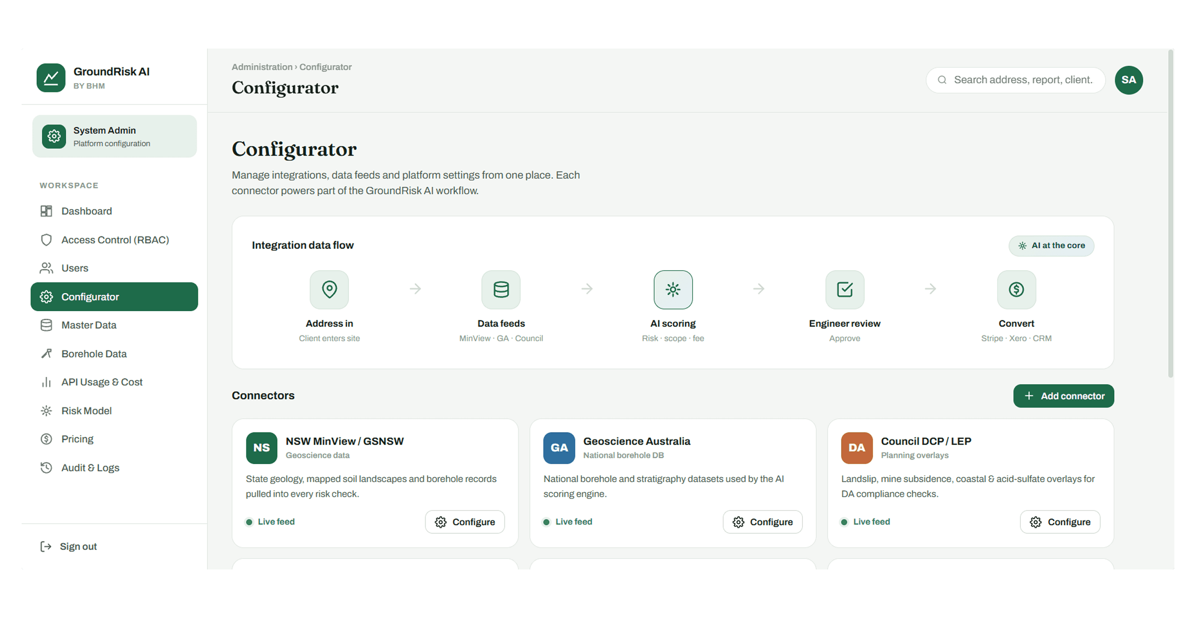Click the GroundRisk AI logo icon
Screen dimensions: 1196x618
coord(51,78)
